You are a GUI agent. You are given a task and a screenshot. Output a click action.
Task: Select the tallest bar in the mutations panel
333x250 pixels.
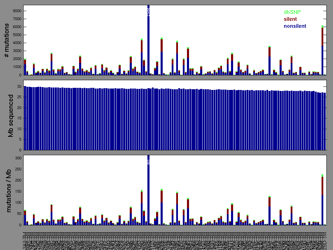pos(148,42)
